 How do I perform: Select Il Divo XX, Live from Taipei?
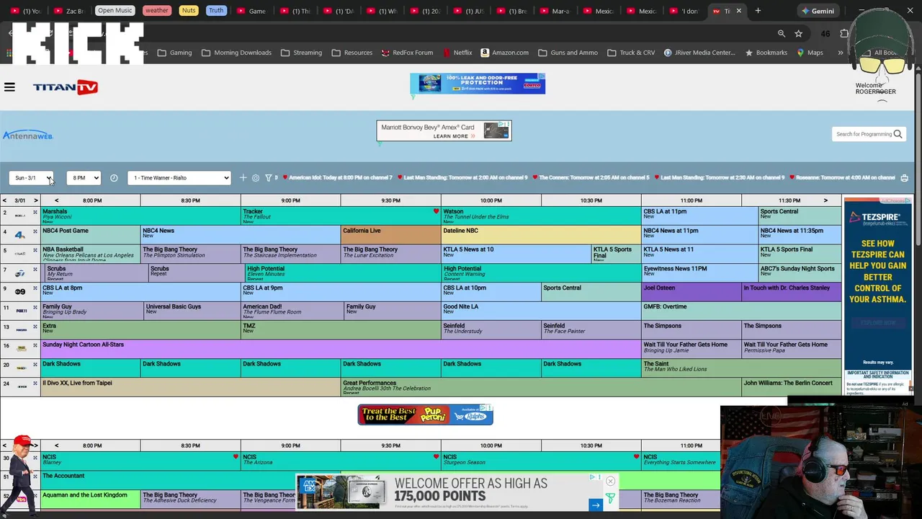point(190,387)
